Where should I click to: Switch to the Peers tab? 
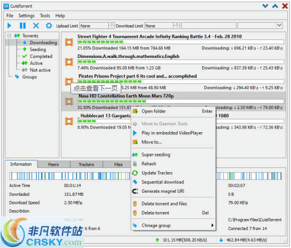54,164
